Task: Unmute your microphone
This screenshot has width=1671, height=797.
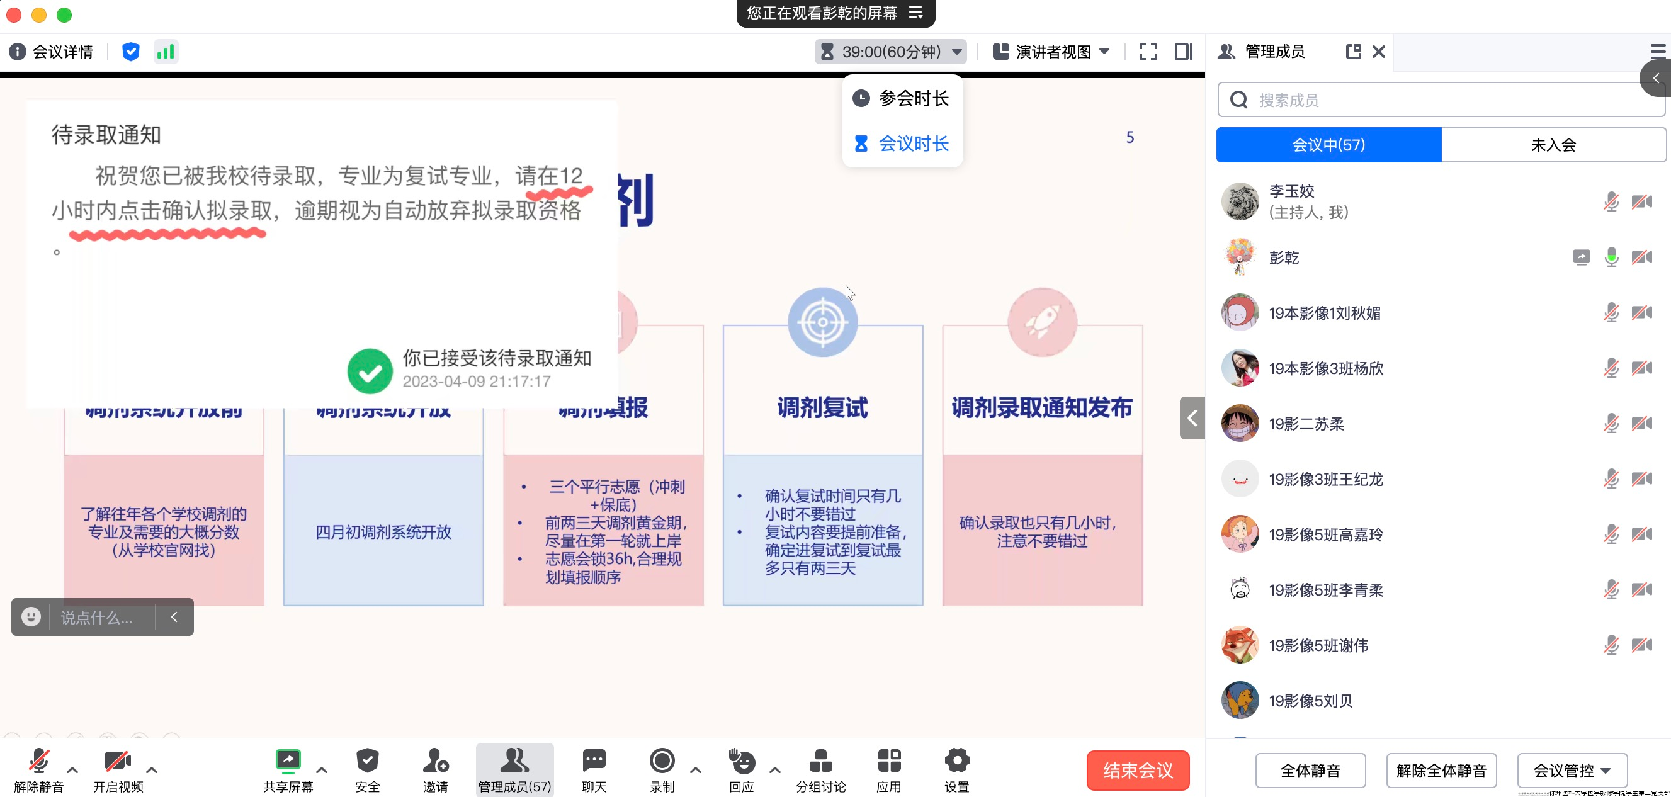Action: [39, 760]
